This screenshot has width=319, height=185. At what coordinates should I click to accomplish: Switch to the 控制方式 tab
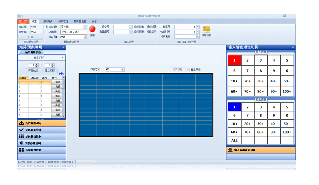(47, 22)
